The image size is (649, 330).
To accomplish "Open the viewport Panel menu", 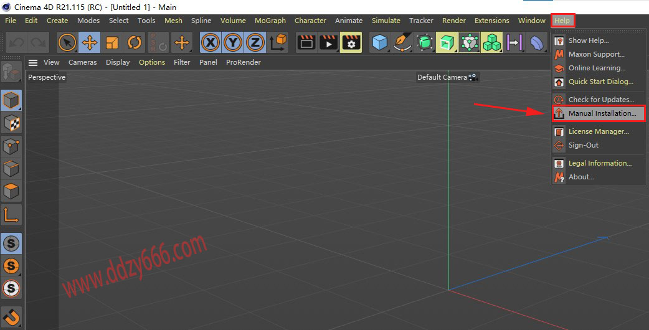I will 208,62.
